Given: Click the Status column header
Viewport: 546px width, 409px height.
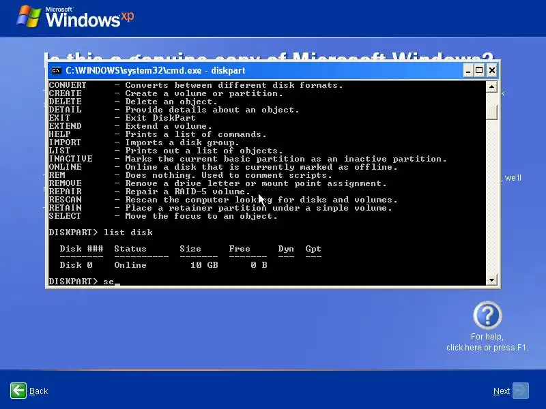Looking at the screenshot, I should [130, 249].
